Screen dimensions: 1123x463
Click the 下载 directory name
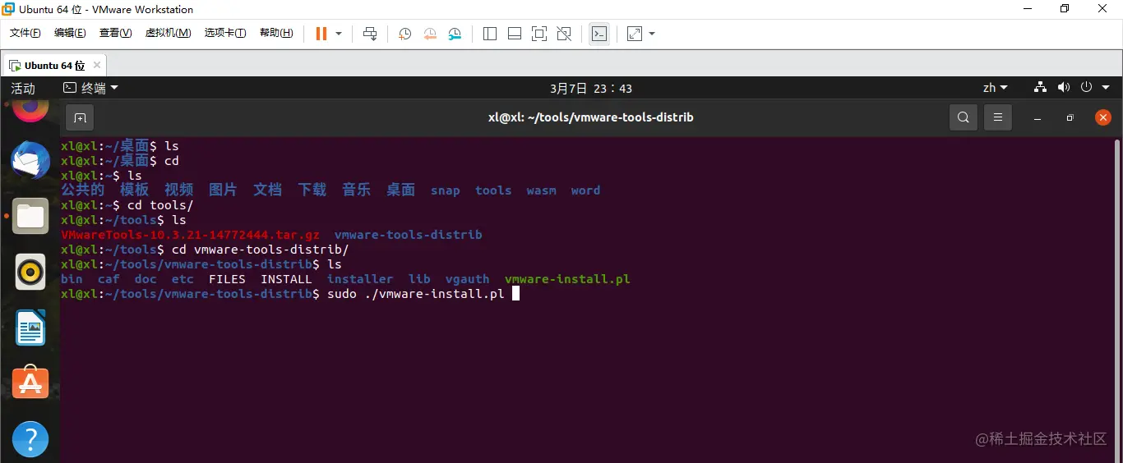[x=312, y=190]
